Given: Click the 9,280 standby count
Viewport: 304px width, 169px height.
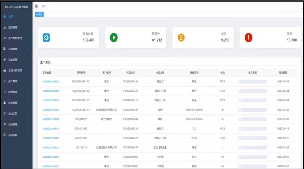Looking at the screenshot, I should pyautogui.click(x=225, y=40).
